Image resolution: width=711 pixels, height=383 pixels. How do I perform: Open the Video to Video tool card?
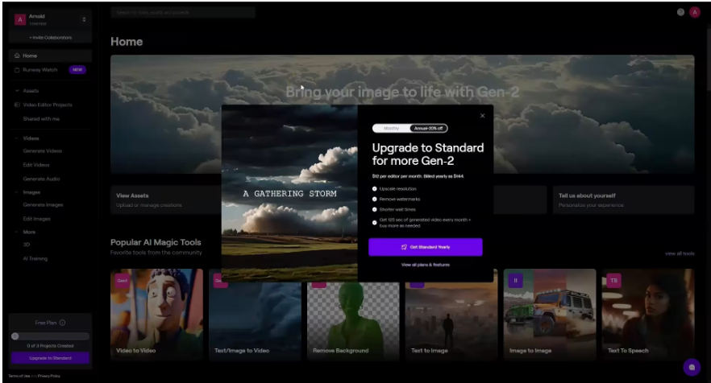(157, 315)
